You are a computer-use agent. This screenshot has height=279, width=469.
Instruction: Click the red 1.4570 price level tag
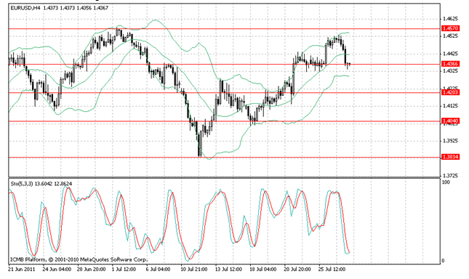click(x=450, y=28)
